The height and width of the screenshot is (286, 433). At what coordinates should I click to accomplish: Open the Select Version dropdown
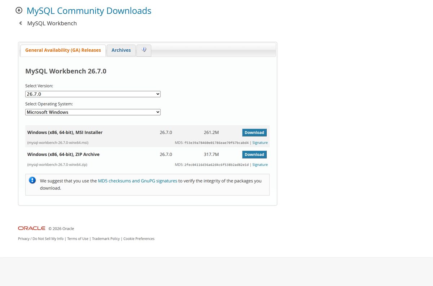pyautogui.click(x=93, y=94)
